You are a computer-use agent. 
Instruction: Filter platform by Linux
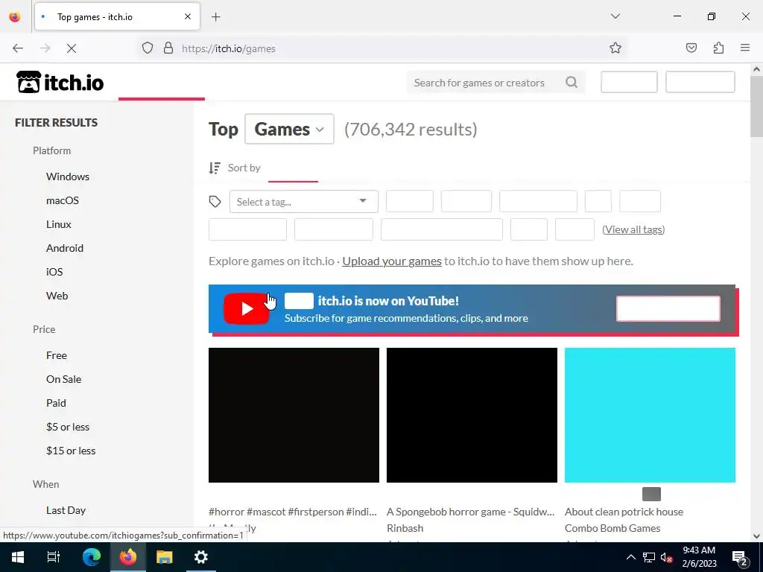pyautogui.click(x=59, y=224)
